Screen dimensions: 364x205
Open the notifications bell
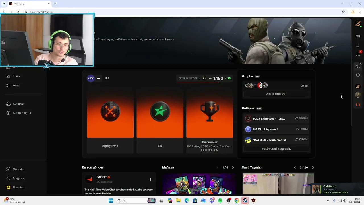coord(358,46)
